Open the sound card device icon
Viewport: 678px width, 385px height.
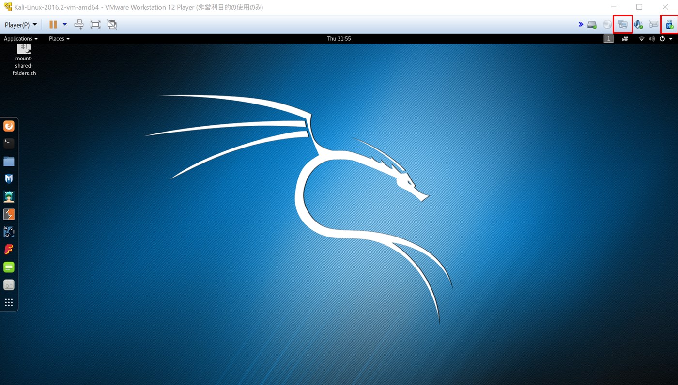638,24
